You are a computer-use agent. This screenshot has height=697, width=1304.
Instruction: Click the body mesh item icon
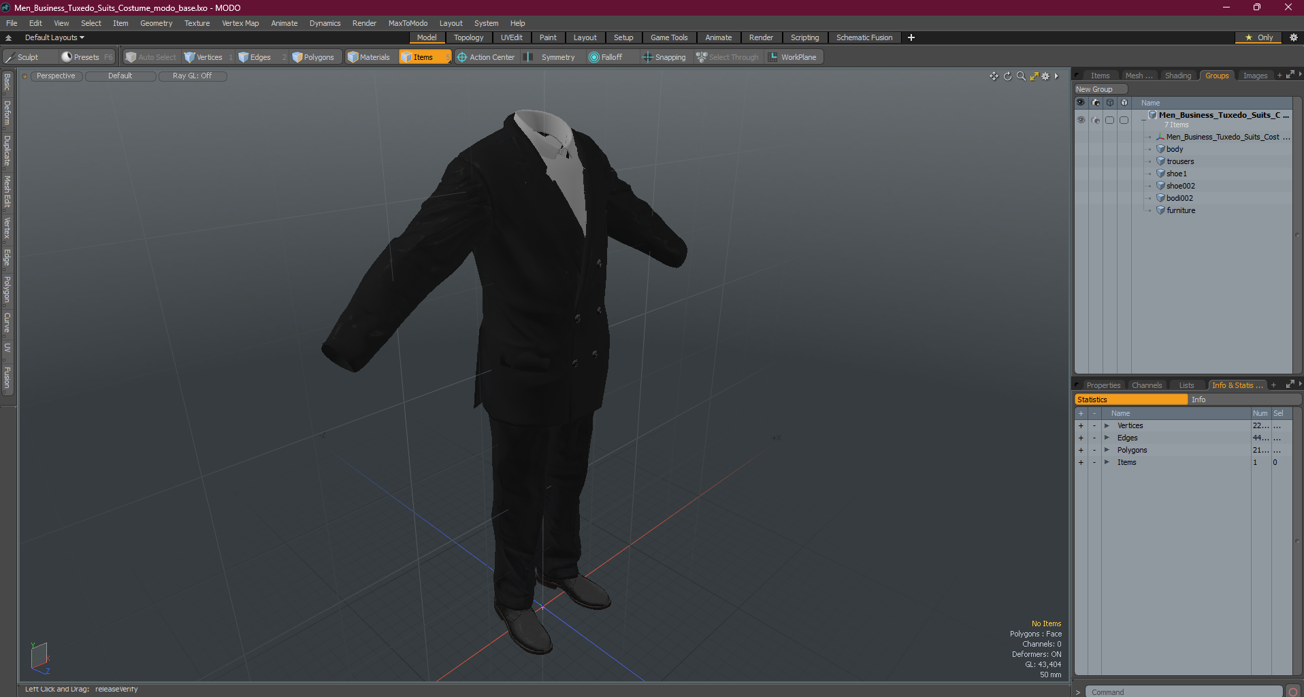coord(1160,149)
